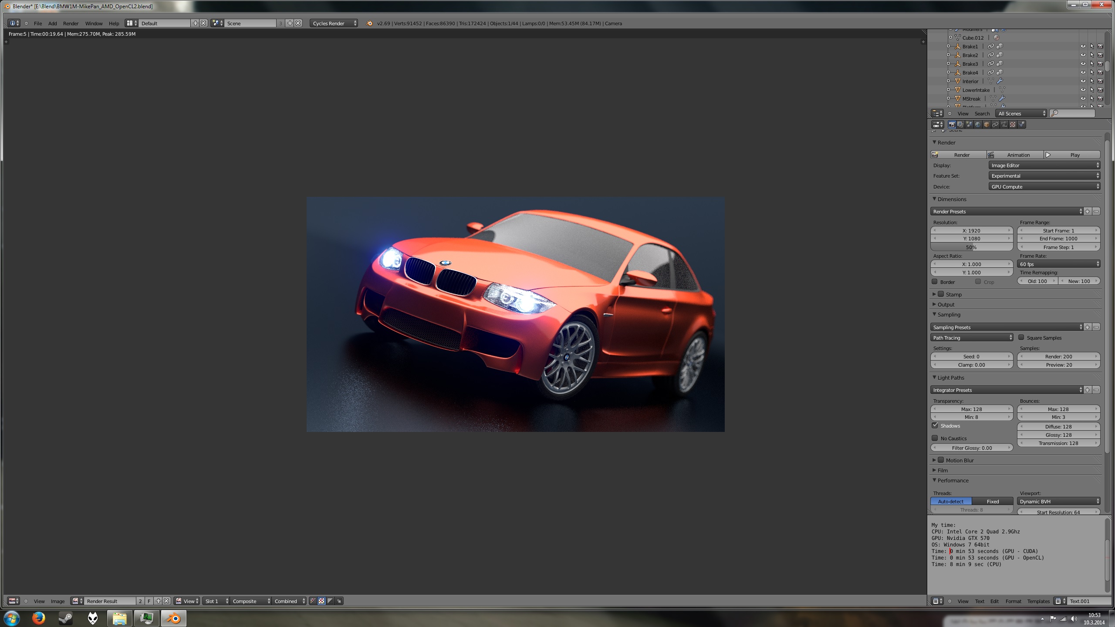Click the properties editor type selector icon
Screen dimensions: 1115x627
(937, 125)
